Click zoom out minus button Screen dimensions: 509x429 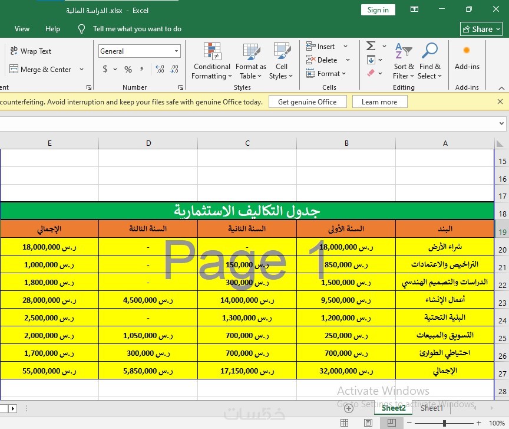[x=409, y=423]
